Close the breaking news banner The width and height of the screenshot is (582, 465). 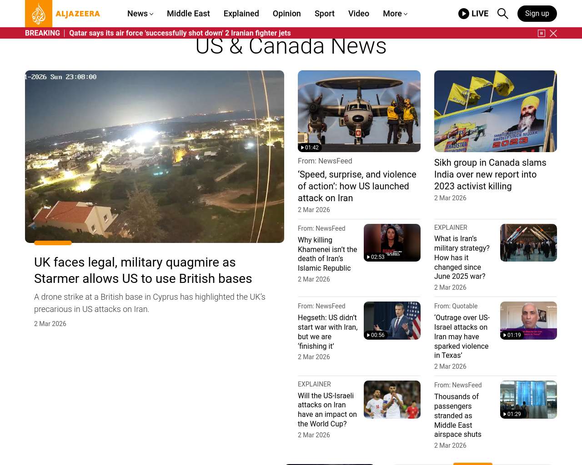click(x=553, y=33)
